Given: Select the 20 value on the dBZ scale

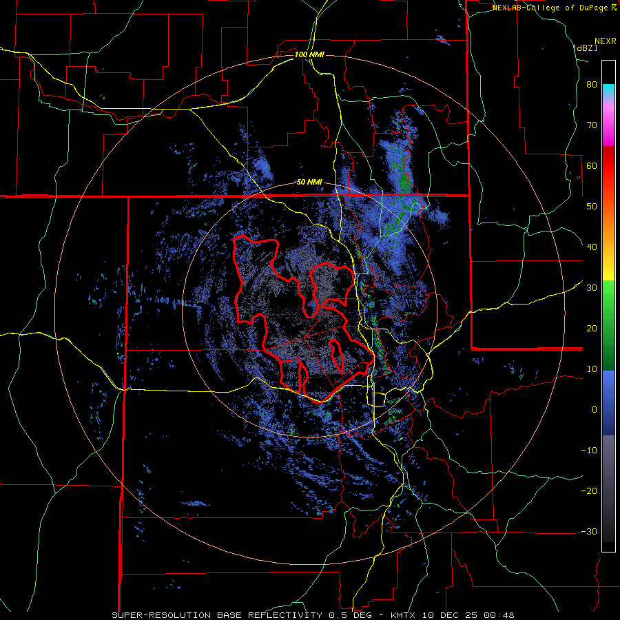Looking at the screenshot, I should [x=592, y=329].
